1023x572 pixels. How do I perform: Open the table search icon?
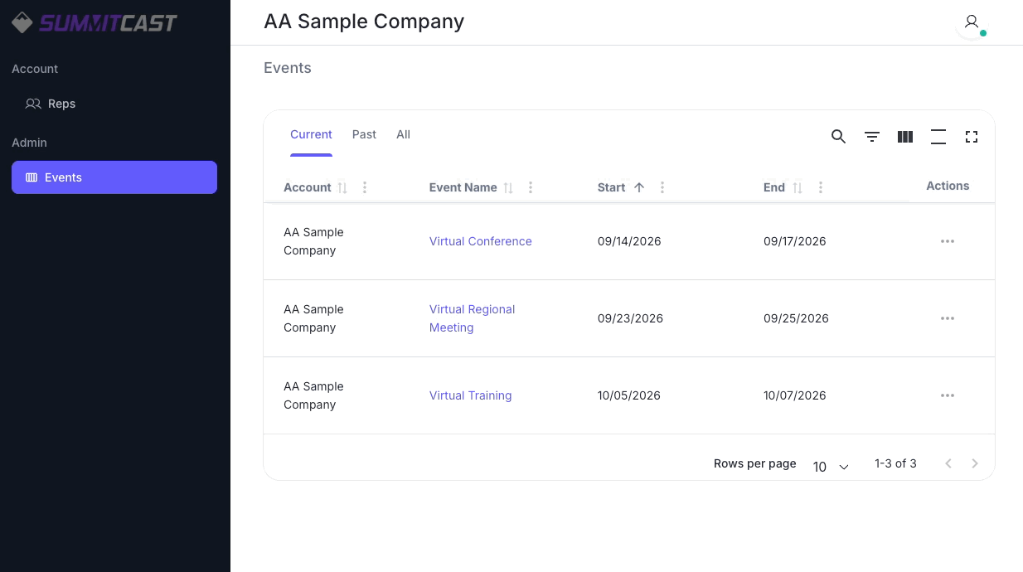tap(838, 137)
